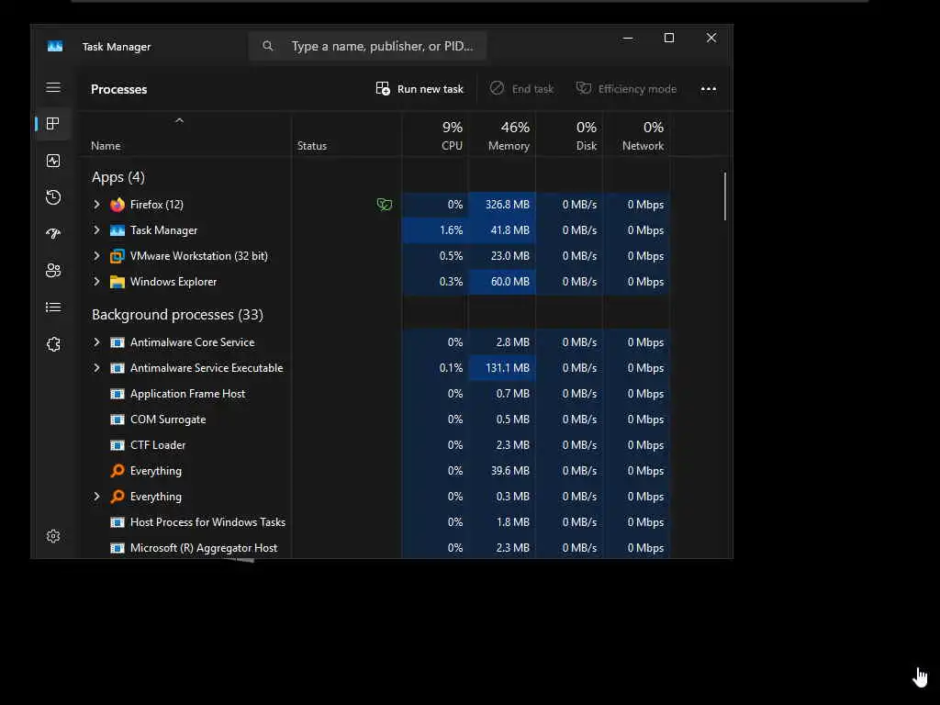Open the more options ellipsis menu
This screenshot has height=705, width=940.
[x=709, y=89]
